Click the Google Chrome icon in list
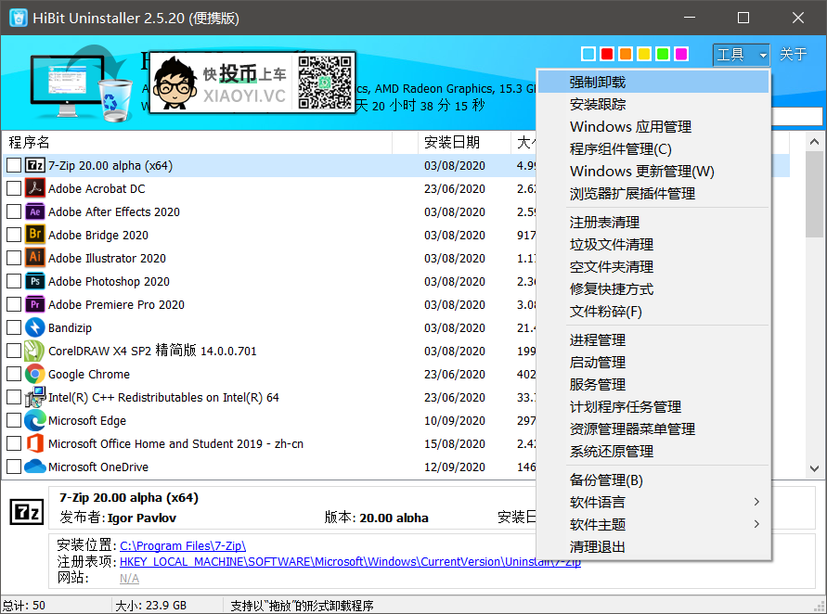827x614 pixels. point(35,375)
